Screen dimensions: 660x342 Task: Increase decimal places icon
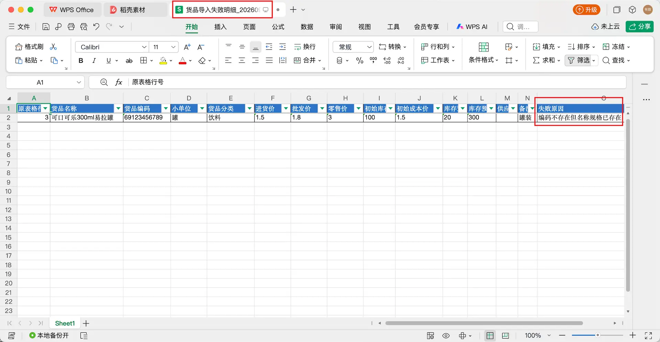click(x=387, y=60)
